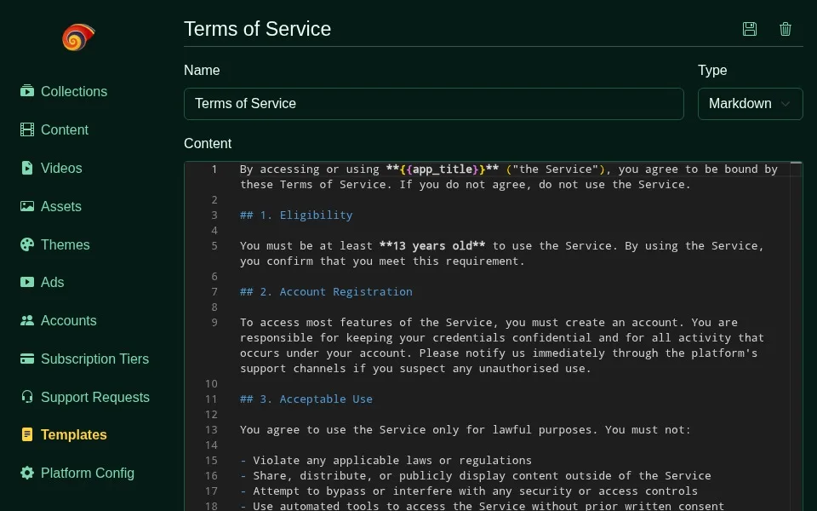Click the '## 2. Account Registration' heading

(326, 291)
